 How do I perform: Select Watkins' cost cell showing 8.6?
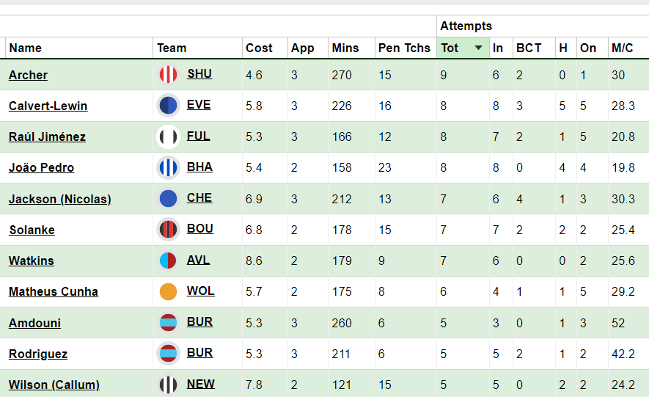click(254, 261)
